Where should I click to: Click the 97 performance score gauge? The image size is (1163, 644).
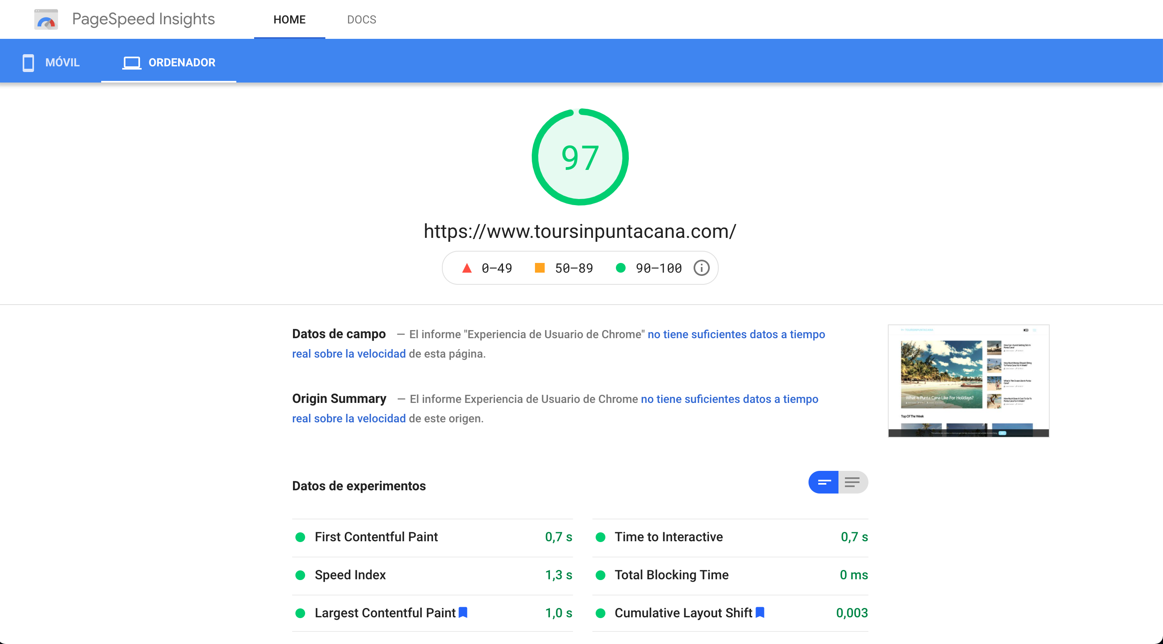[580, 157]
